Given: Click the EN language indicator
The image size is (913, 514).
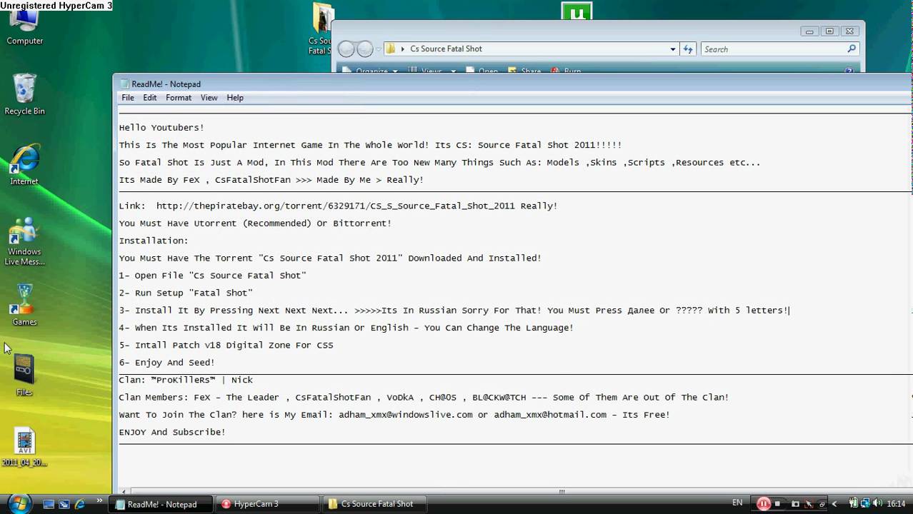Looking at the screenshot, I should [737, 503].
